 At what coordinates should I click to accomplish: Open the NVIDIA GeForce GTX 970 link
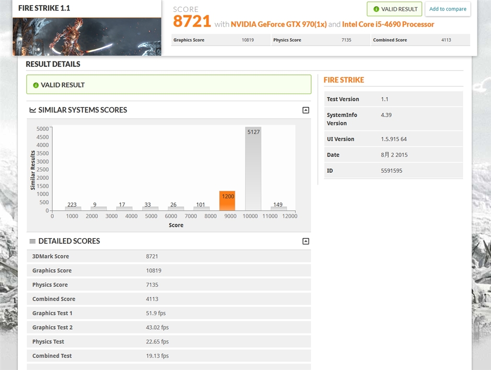279,24
